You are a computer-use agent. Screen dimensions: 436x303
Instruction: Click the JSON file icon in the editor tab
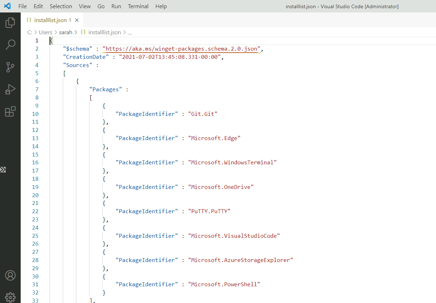pyautogui.click(x=29, y=20)
